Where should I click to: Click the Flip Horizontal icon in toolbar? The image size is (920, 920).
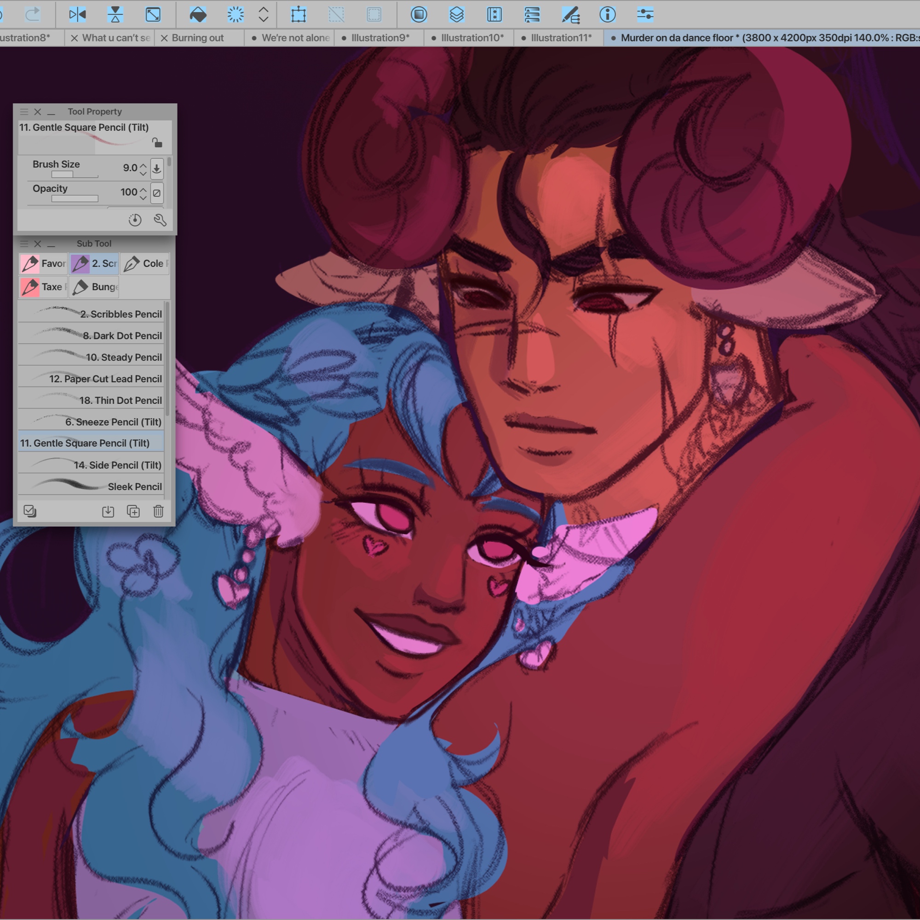(x=77, y=15)
